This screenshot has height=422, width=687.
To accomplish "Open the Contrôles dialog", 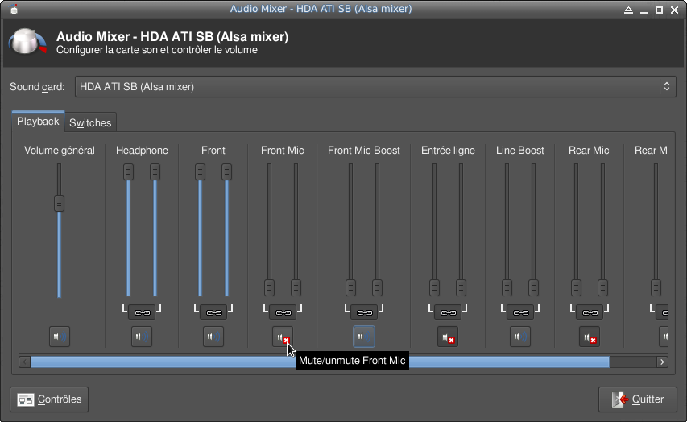I will pyautogui.click(x=49, y=399).
